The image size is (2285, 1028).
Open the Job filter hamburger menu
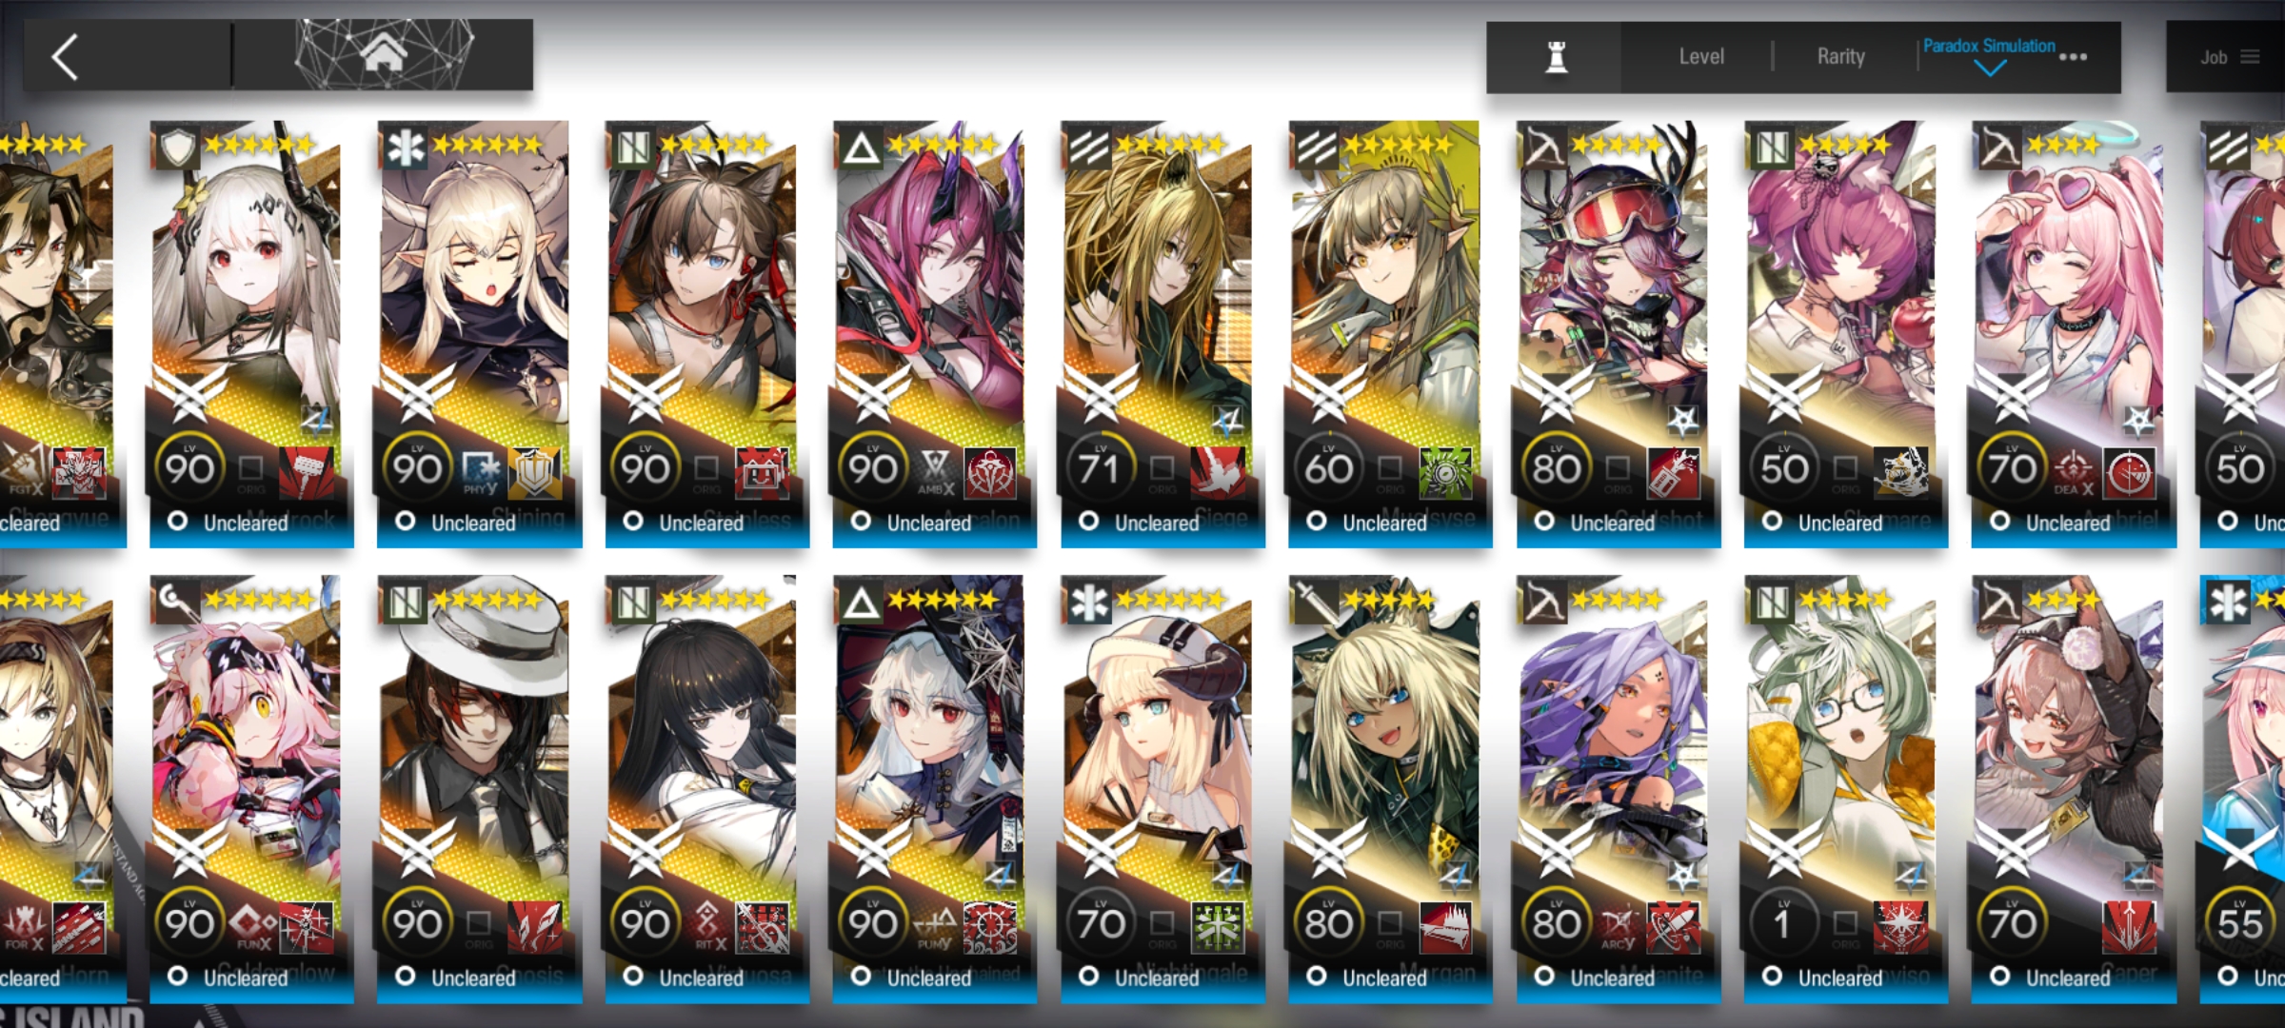click(2250, 57)
